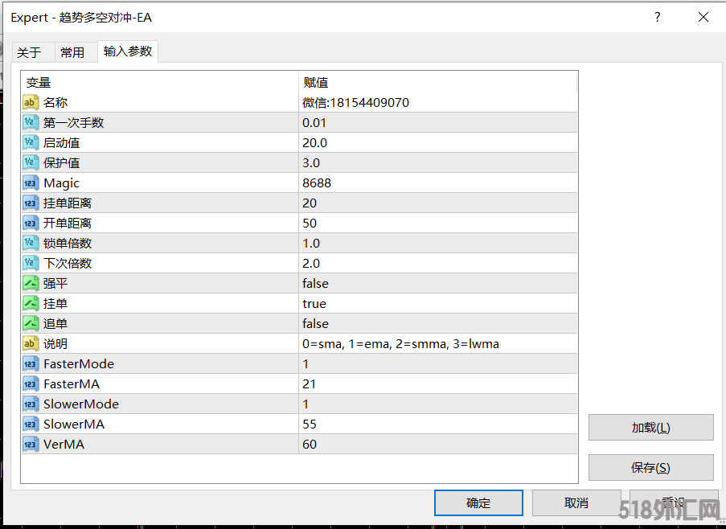Image resolution: width=726 pixels, height=529 pixels.
Task: Confirm settings with the 确定 button
Action: point(478,502)
